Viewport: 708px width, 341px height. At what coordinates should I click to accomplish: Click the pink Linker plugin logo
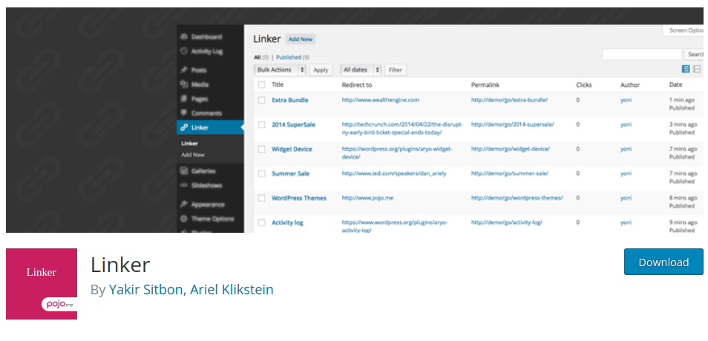(x=42, y=284)
